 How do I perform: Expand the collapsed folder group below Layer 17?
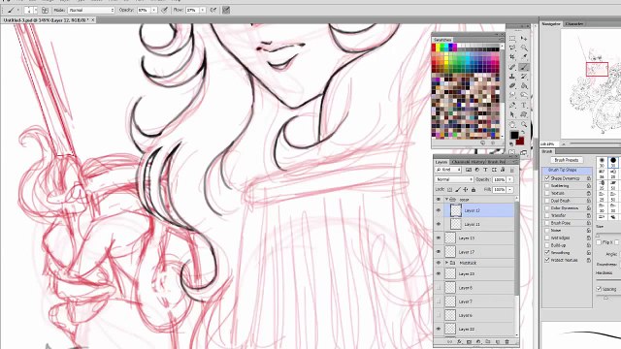click(446, 263)
